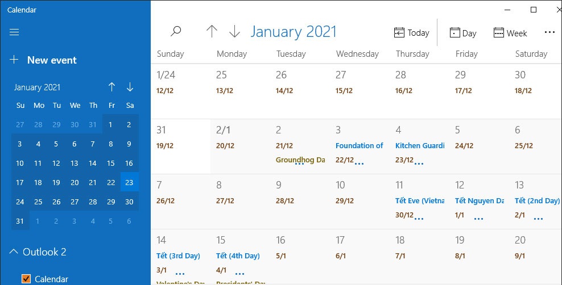Screen dimensions: 562x285
Task: Select the January 31 cell in month grid
Action: click(x=180, y=146)
